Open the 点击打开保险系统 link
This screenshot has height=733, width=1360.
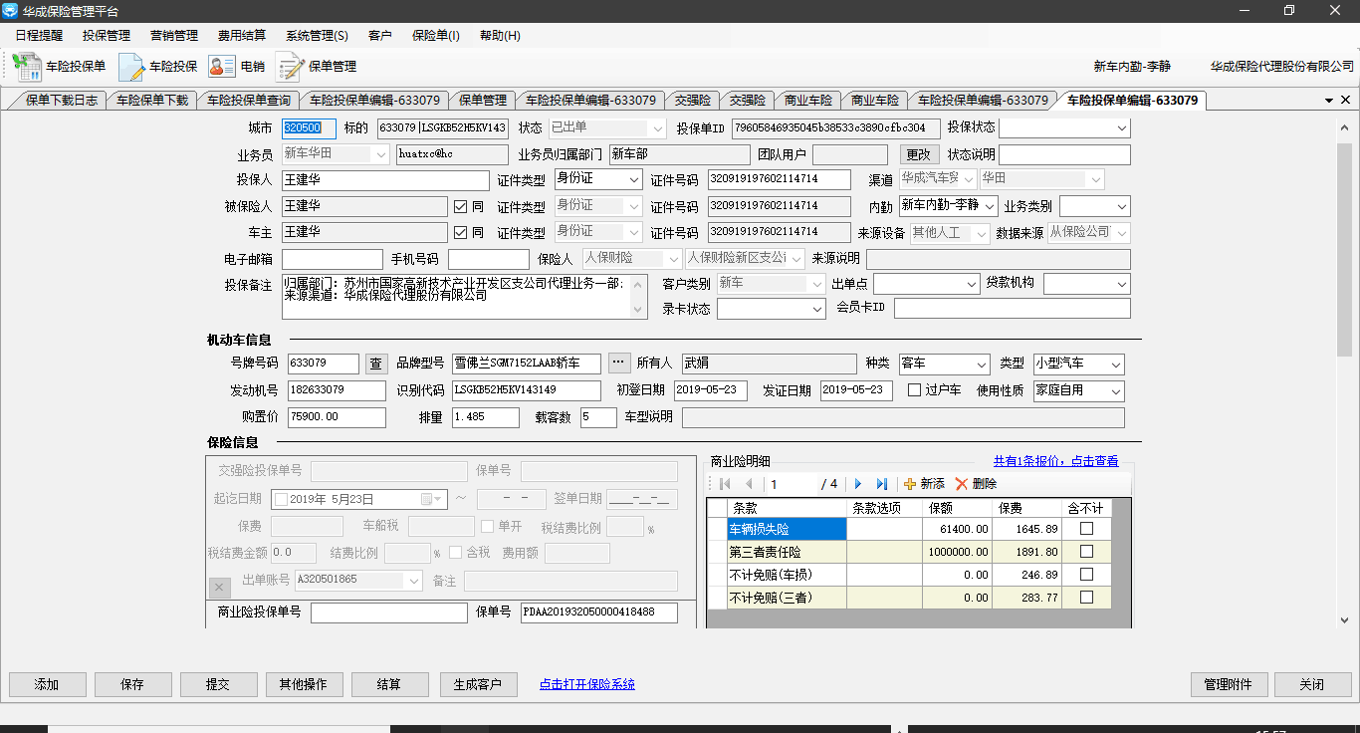click(x=586, y=684)
